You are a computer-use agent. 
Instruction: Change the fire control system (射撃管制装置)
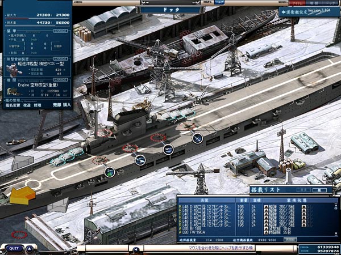[60, 58]
